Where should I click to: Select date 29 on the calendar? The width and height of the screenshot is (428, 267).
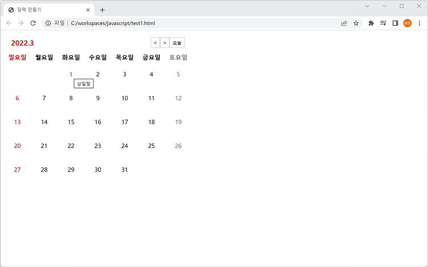click(71, 170)
